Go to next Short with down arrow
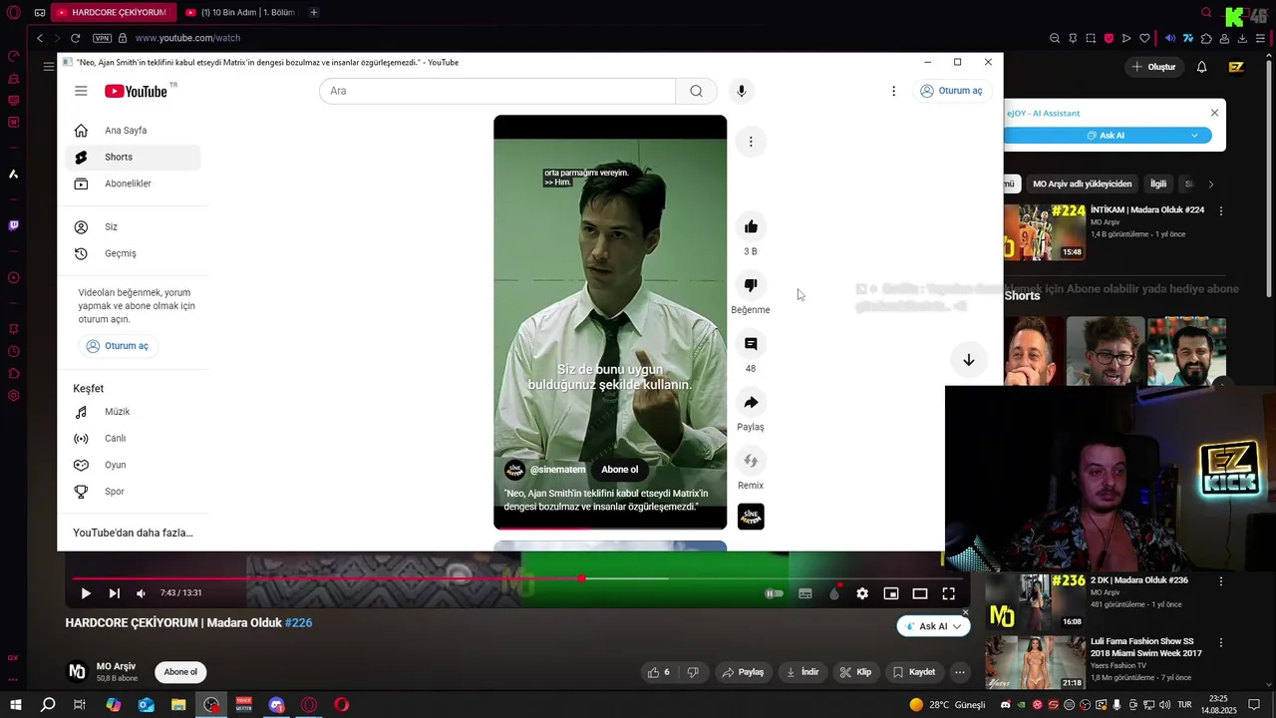Screen dimensions: 1276x718 click(968, 360)
